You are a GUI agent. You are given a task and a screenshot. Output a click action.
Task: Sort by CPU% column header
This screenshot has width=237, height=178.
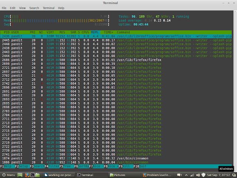[x=86, y=32]
